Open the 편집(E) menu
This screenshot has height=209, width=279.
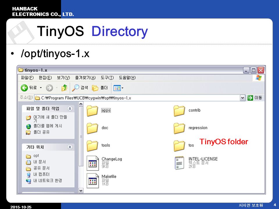coord(45,78)
